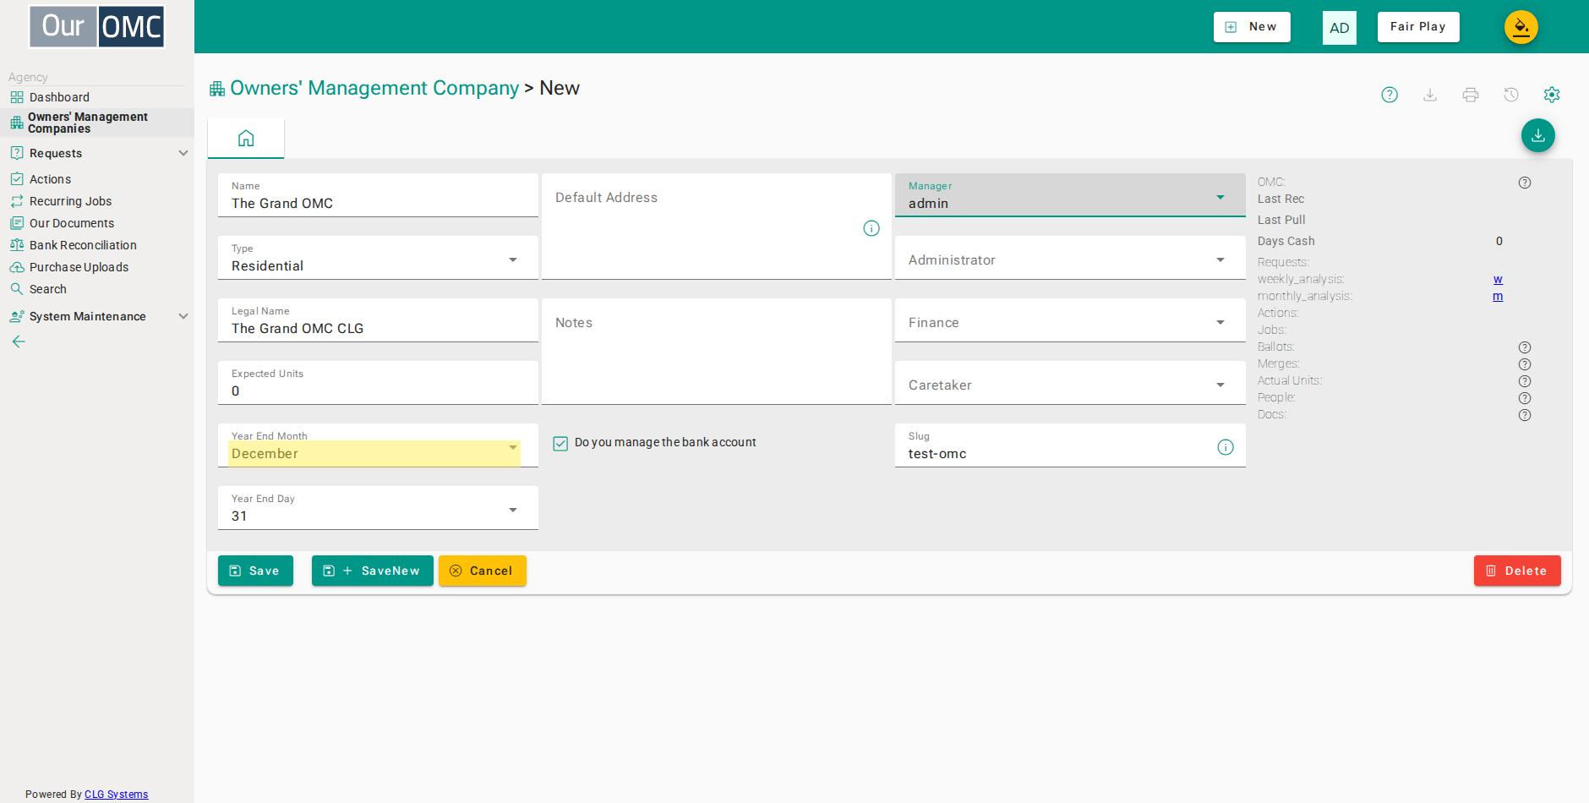The height and width of the screenshot is (803, 1589).
Task: Open the weekly analysis 'w' link
Action: (x=1498, y=279)
